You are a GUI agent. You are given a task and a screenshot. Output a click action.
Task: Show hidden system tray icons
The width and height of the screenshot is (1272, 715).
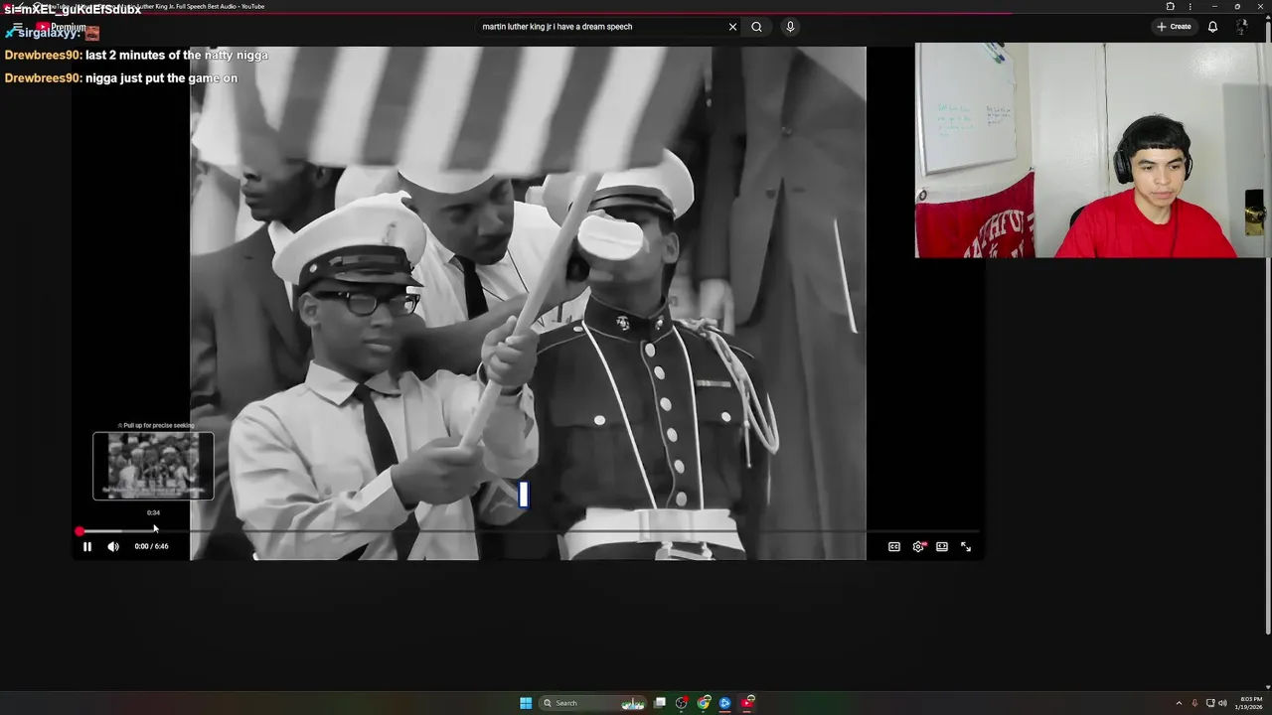tap(1179, 703)
